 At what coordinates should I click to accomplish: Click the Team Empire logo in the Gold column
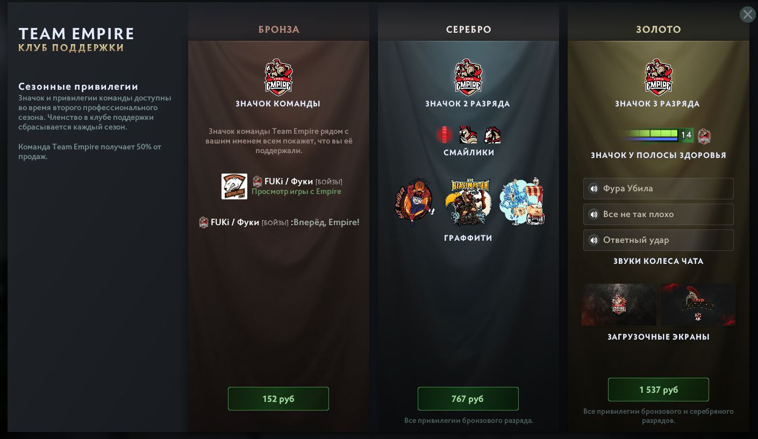[x=658, y=77]
